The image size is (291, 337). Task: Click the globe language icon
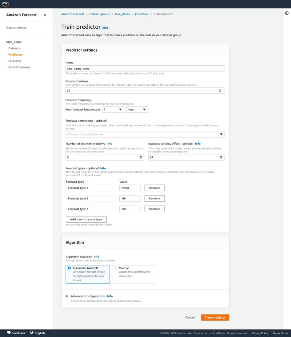(x=32, y=333)
